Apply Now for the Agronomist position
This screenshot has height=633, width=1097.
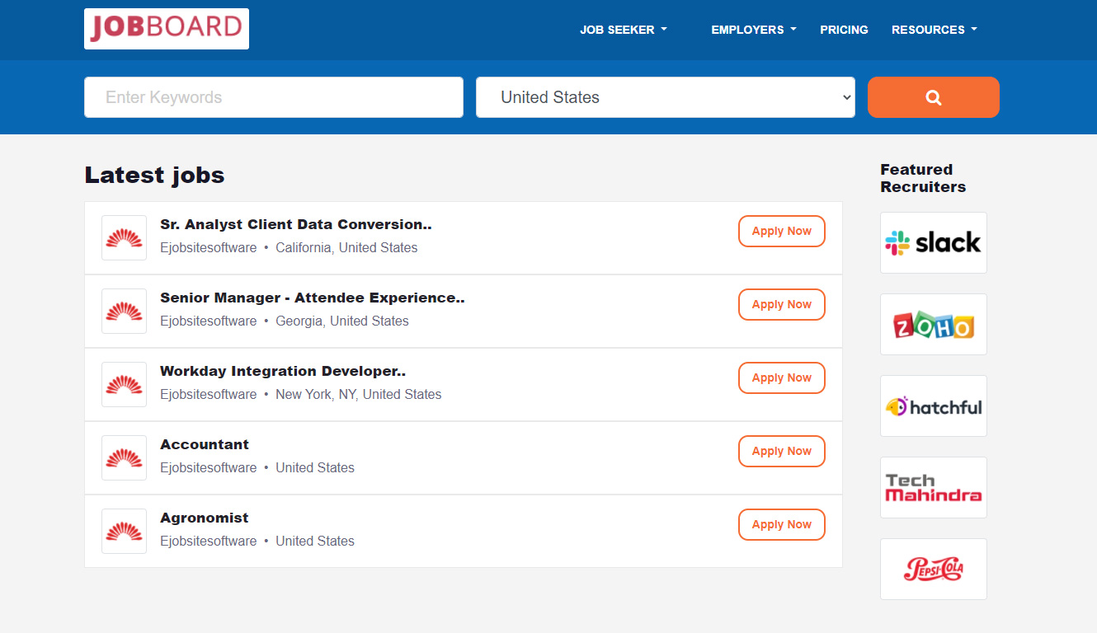(x=781, y=524)
